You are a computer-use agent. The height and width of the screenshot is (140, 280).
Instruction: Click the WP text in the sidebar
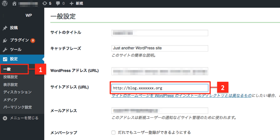pyautogui.click(x=29, y=15)
